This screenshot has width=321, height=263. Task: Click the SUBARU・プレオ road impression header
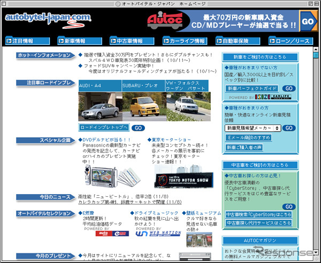click(143, 85)
